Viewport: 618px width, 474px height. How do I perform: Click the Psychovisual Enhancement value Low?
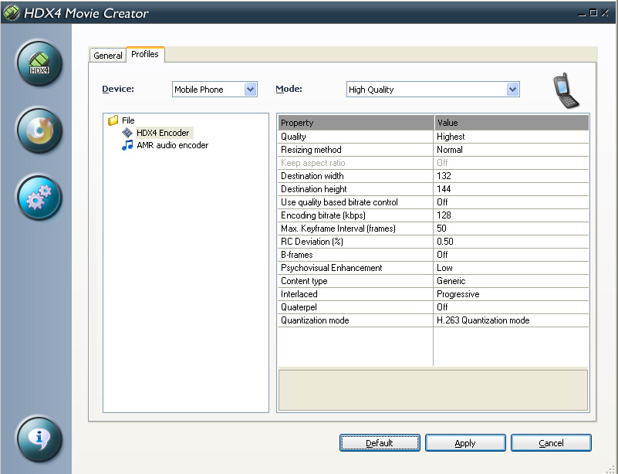(x=444, y=268)
